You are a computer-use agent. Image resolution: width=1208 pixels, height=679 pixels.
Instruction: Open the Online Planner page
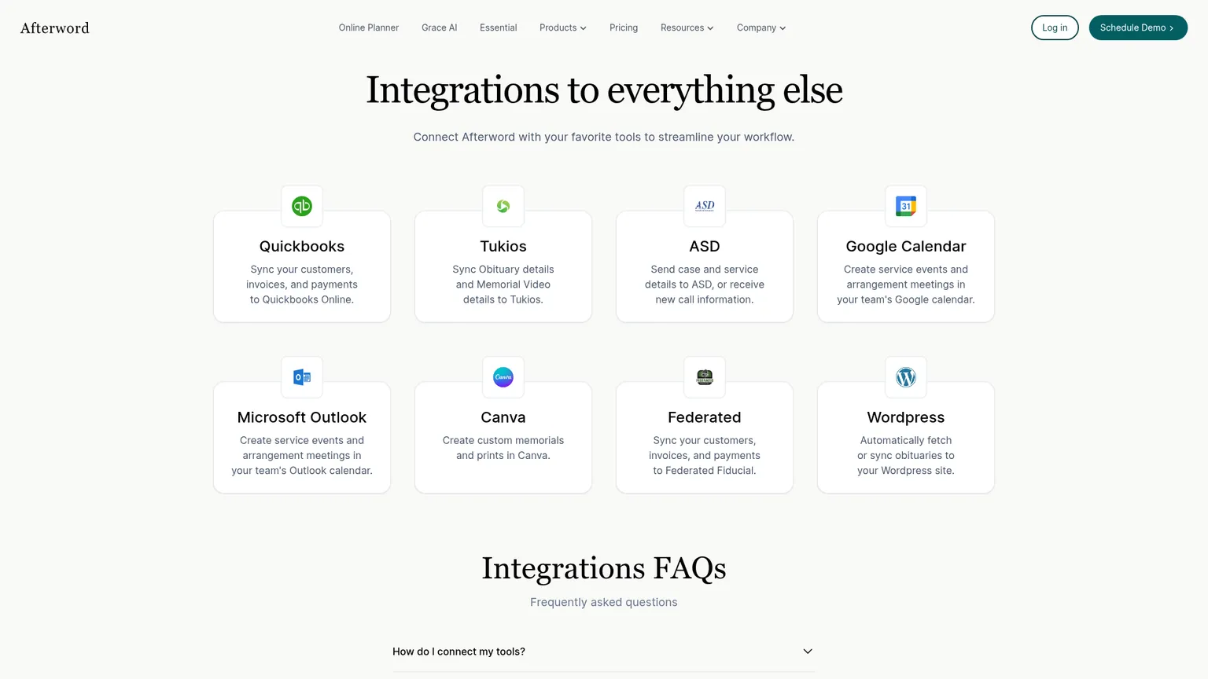[x=369, y=28]
